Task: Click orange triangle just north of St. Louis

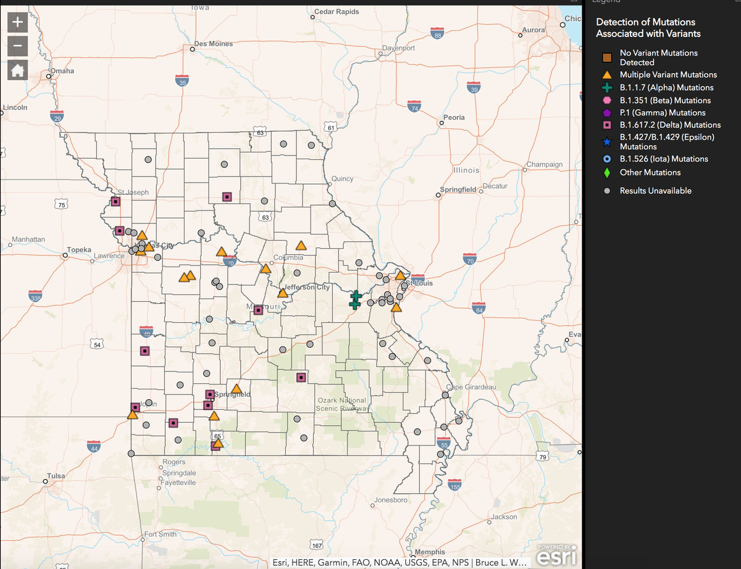Action: pyautogui.click(x=400, y=276)
